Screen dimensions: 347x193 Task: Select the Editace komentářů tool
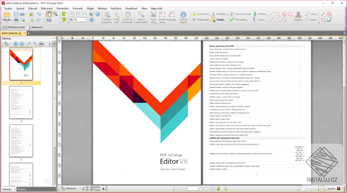142,18
